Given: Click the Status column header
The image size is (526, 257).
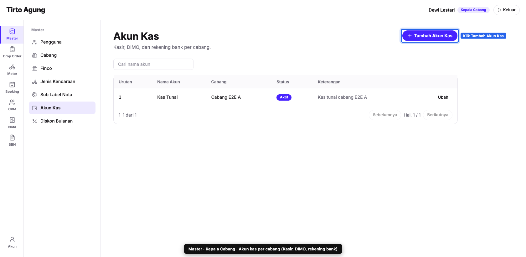Looking at the screenshot, I should (283, 82).
